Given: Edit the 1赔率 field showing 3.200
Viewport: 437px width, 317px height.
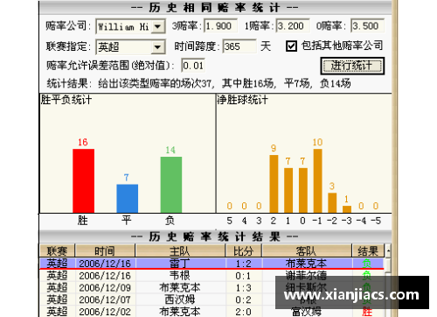Looking at the screenshot, I should pyautogui.click(x=292, y=26).
